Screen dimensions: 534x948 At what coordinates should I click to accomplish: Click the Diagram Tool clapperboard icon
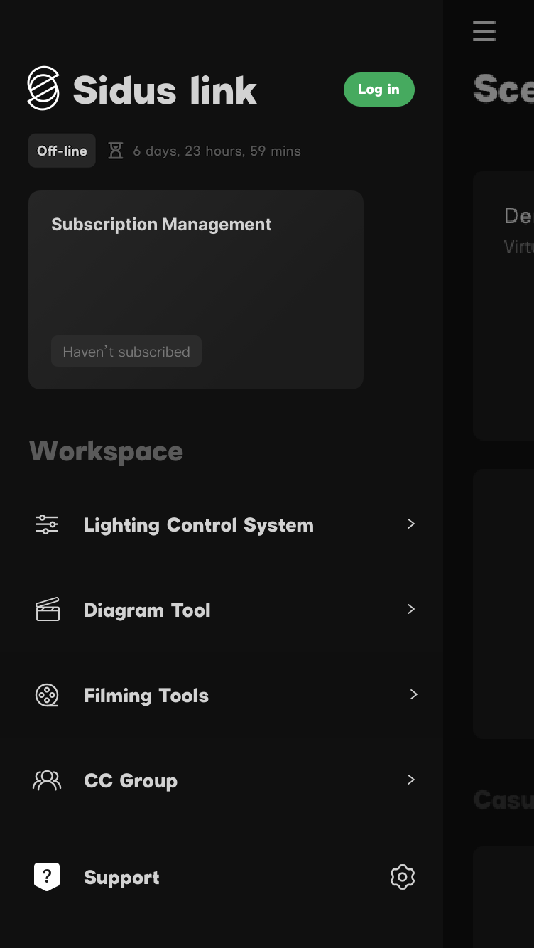coord(48,610)
